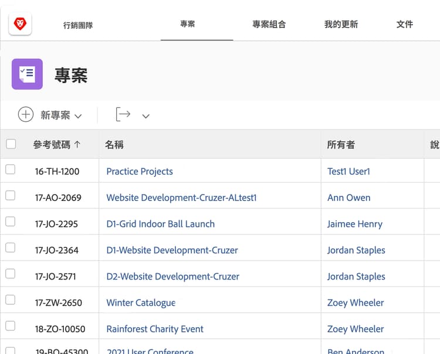
Task: Click reference number 17-JO-2364
Action: pyautogui.click(x=56, y=250)
